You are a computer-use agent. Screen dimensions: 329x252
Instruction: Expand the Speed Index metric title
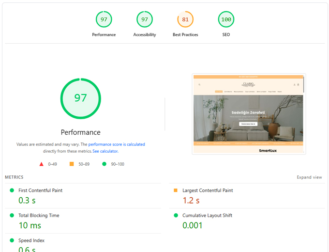(x=31, y=240)
